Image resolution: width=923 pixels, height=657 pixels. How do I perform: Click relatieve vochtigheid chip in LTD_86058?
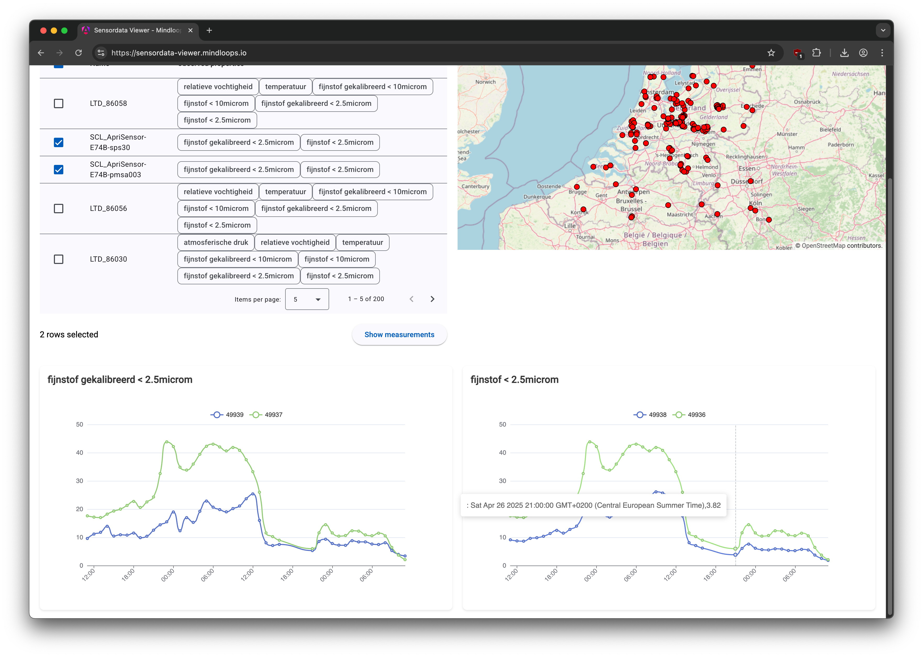(218, 87)
